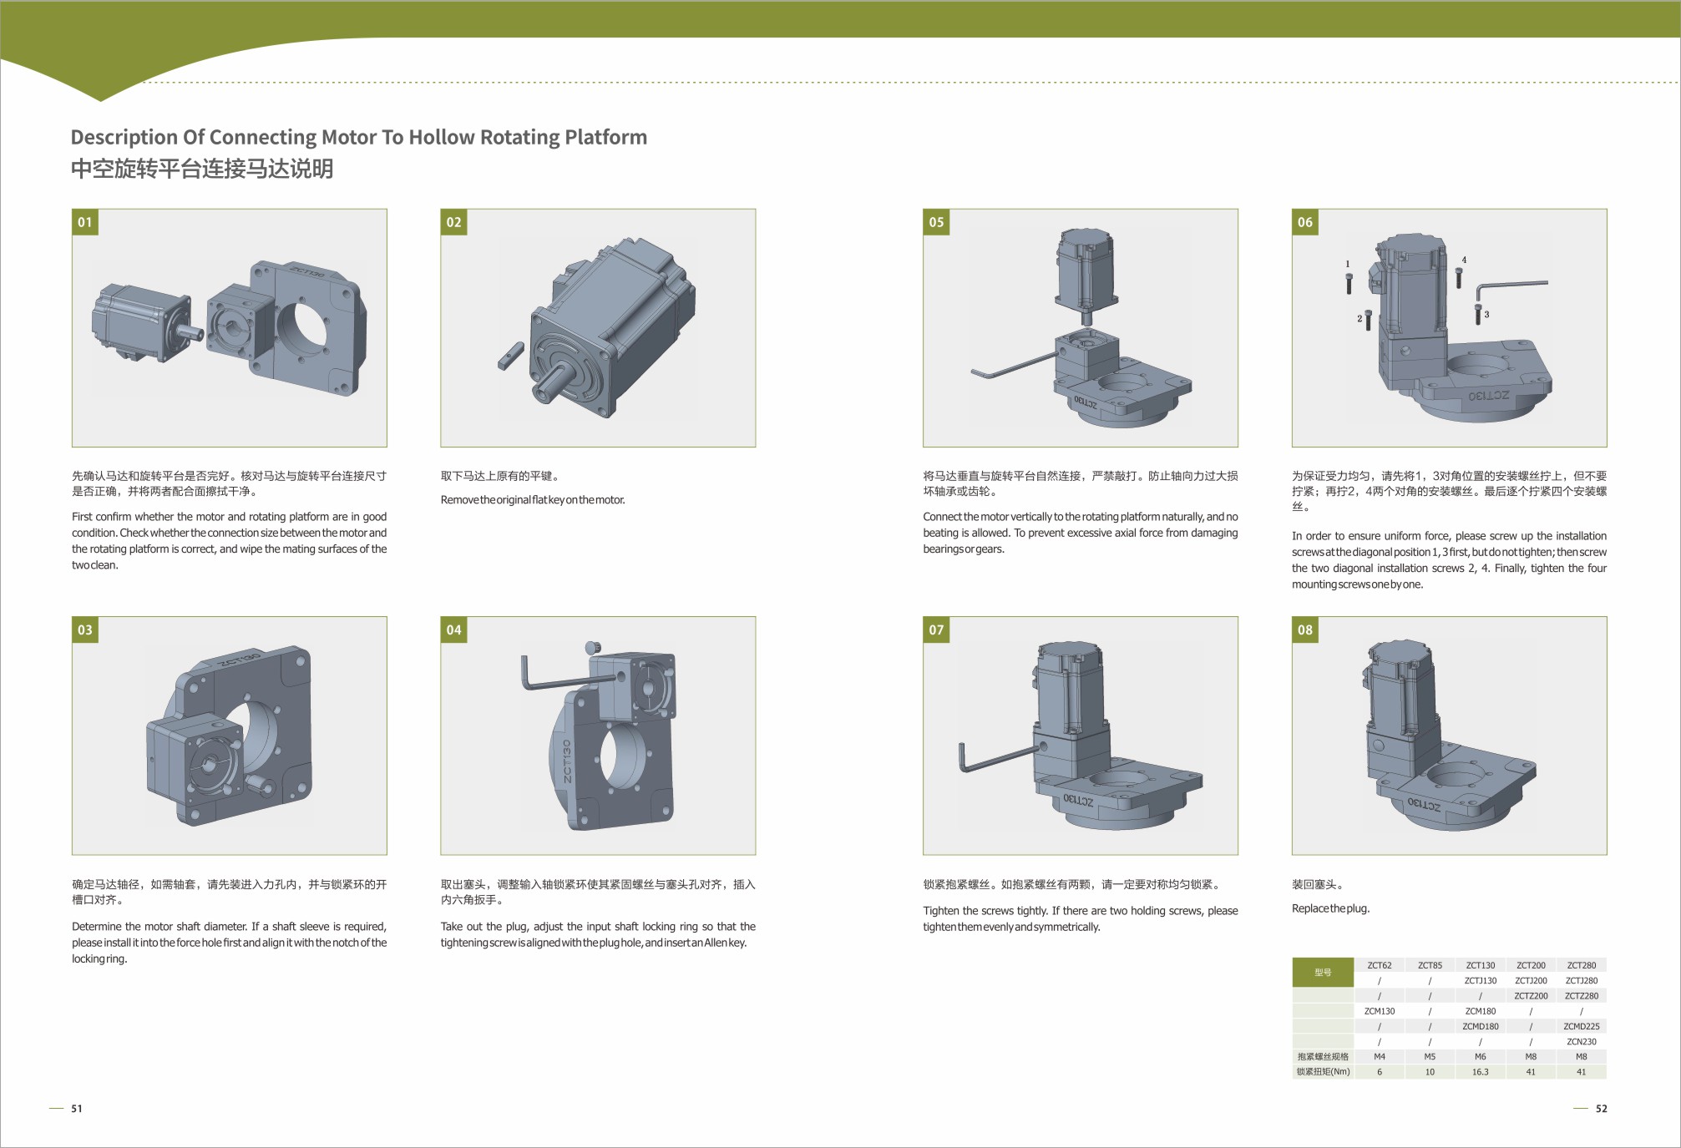Click the 锁紧扭矩(Nm) row label
The height and width of the screenshot is (1148, 1681).
tap(1323, 1072)
